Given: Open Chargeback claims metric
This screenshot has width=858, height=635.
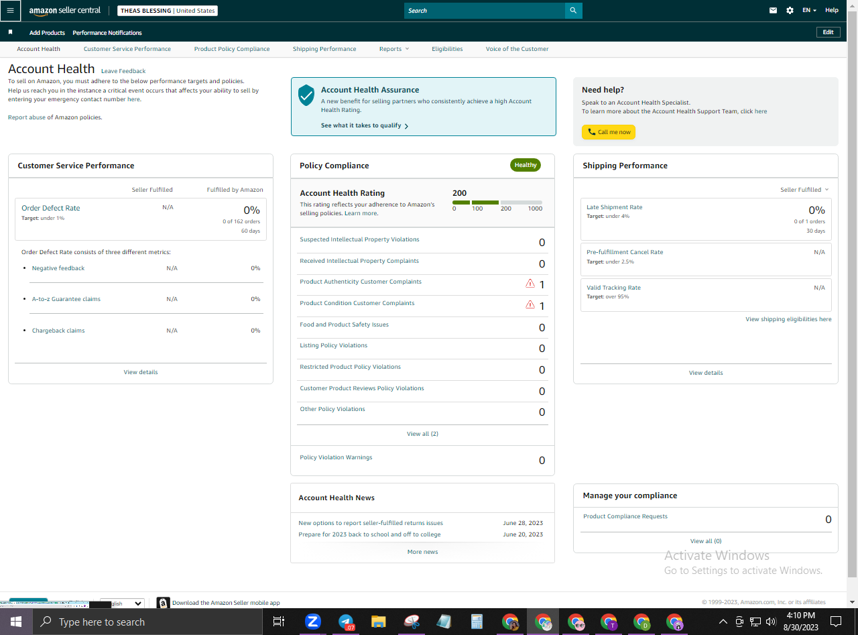Looking at the screenshot, I should point(58,331).
